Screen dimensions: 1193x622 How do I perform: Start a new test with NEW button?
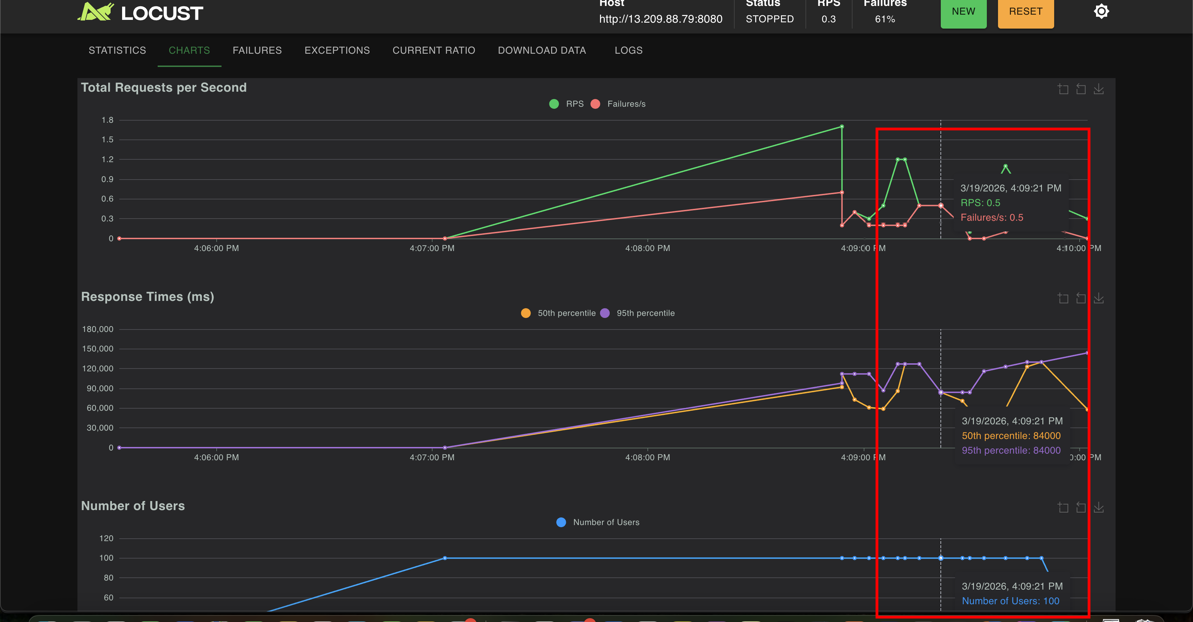[963, 12]
